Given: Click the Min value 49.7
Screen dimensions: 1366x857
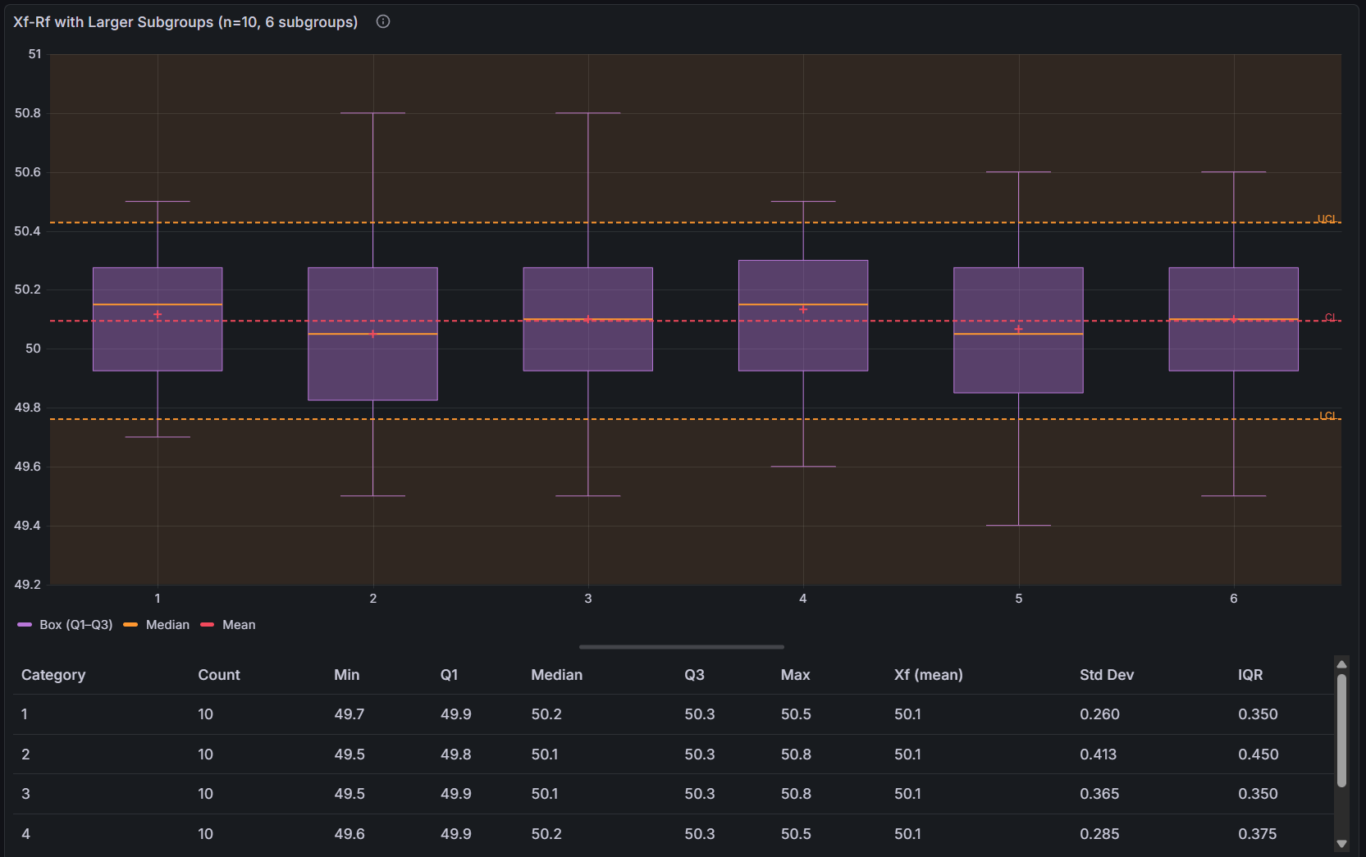Looking at the screenshot, I should pos(349,714).
